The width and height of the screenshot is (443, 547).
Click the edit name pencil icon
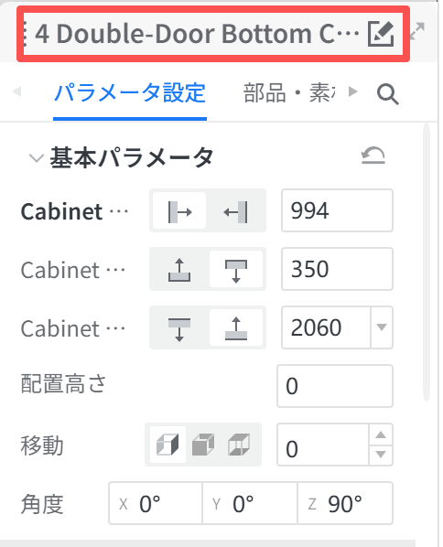tap(381, 34)
